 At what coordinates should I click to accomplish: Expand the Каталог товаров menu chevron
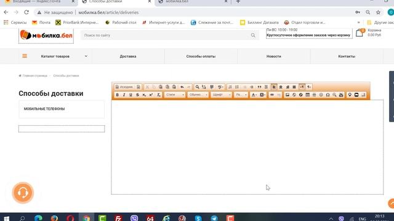click(86, 56)
